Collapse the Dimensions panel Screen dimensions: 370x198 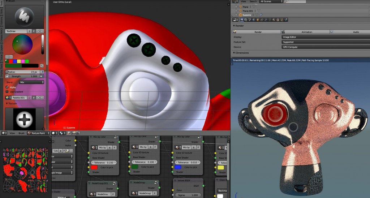pos(234,53)
